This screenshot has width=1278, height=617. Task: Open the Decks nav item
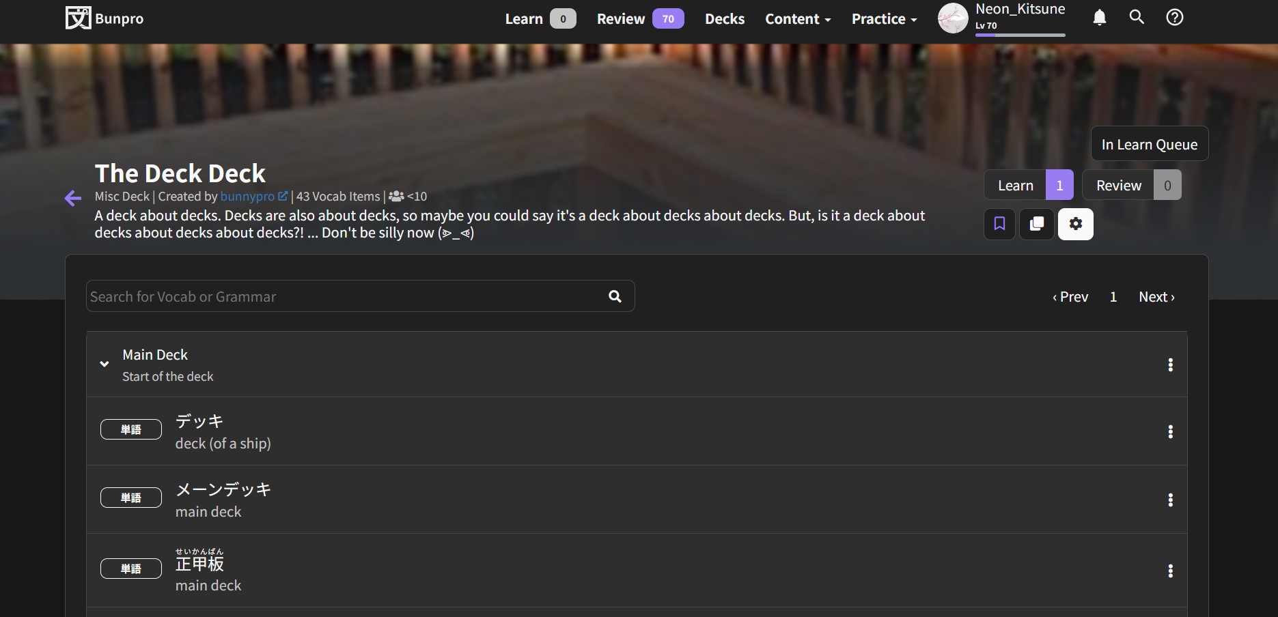pyautogui.click(x=724, y=19)
